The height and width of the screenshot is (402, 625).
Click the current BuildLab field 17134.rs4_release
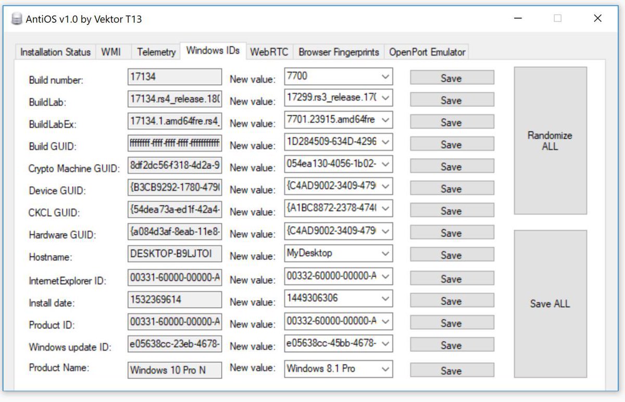click(174, 99)
